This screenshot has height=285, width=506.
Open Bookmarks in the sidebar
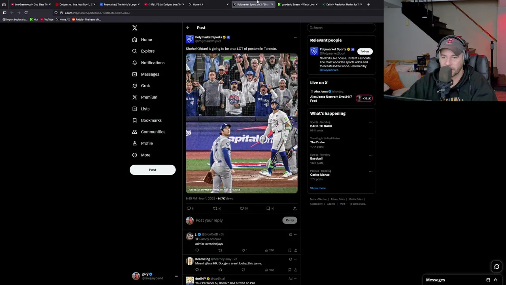(147, 120)
